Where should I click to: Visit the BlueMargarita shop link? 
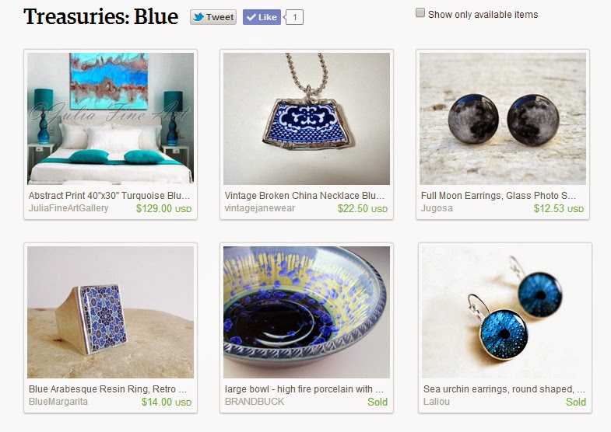click(58, 402)
